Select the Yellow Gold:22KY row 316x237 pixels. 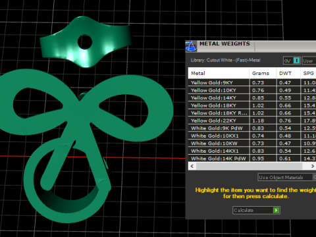[x=252, y=120]
